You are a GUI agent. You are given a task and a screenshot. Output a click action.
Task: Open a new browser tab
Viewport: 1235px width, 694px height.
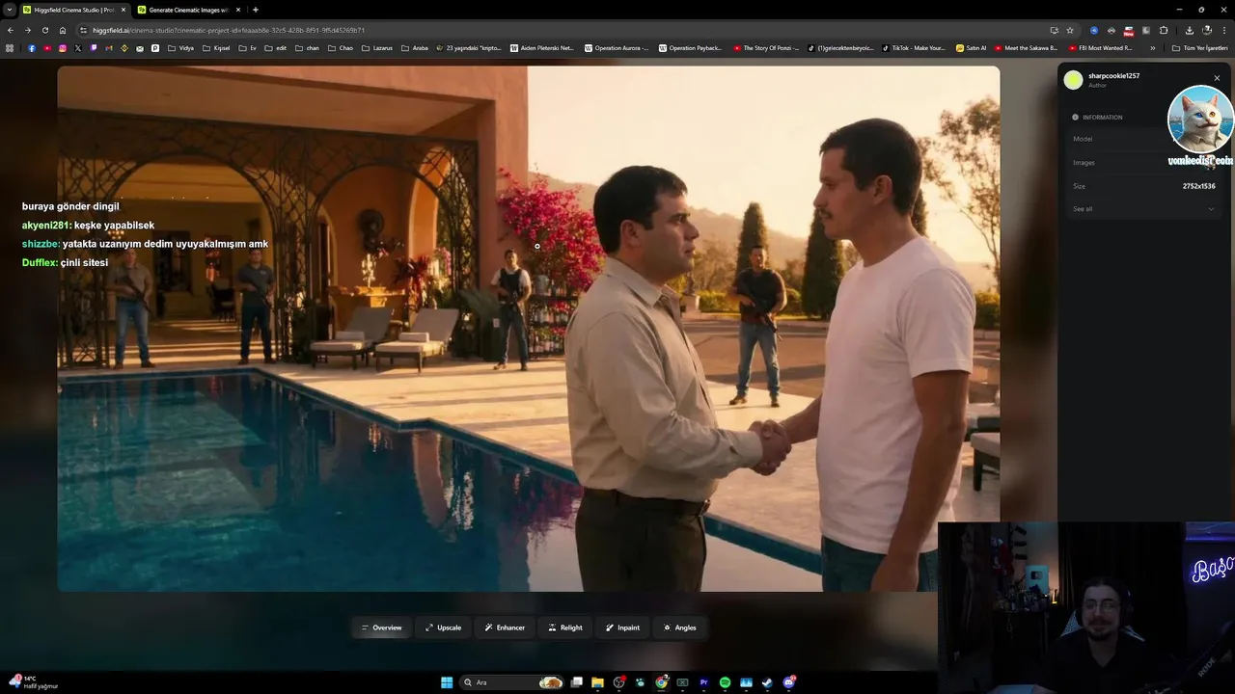click(255, 10)
